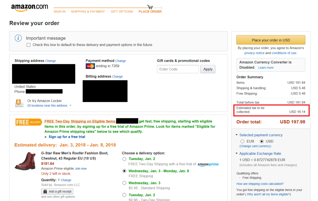Click the Total before tax row

(x=271, y=102)
